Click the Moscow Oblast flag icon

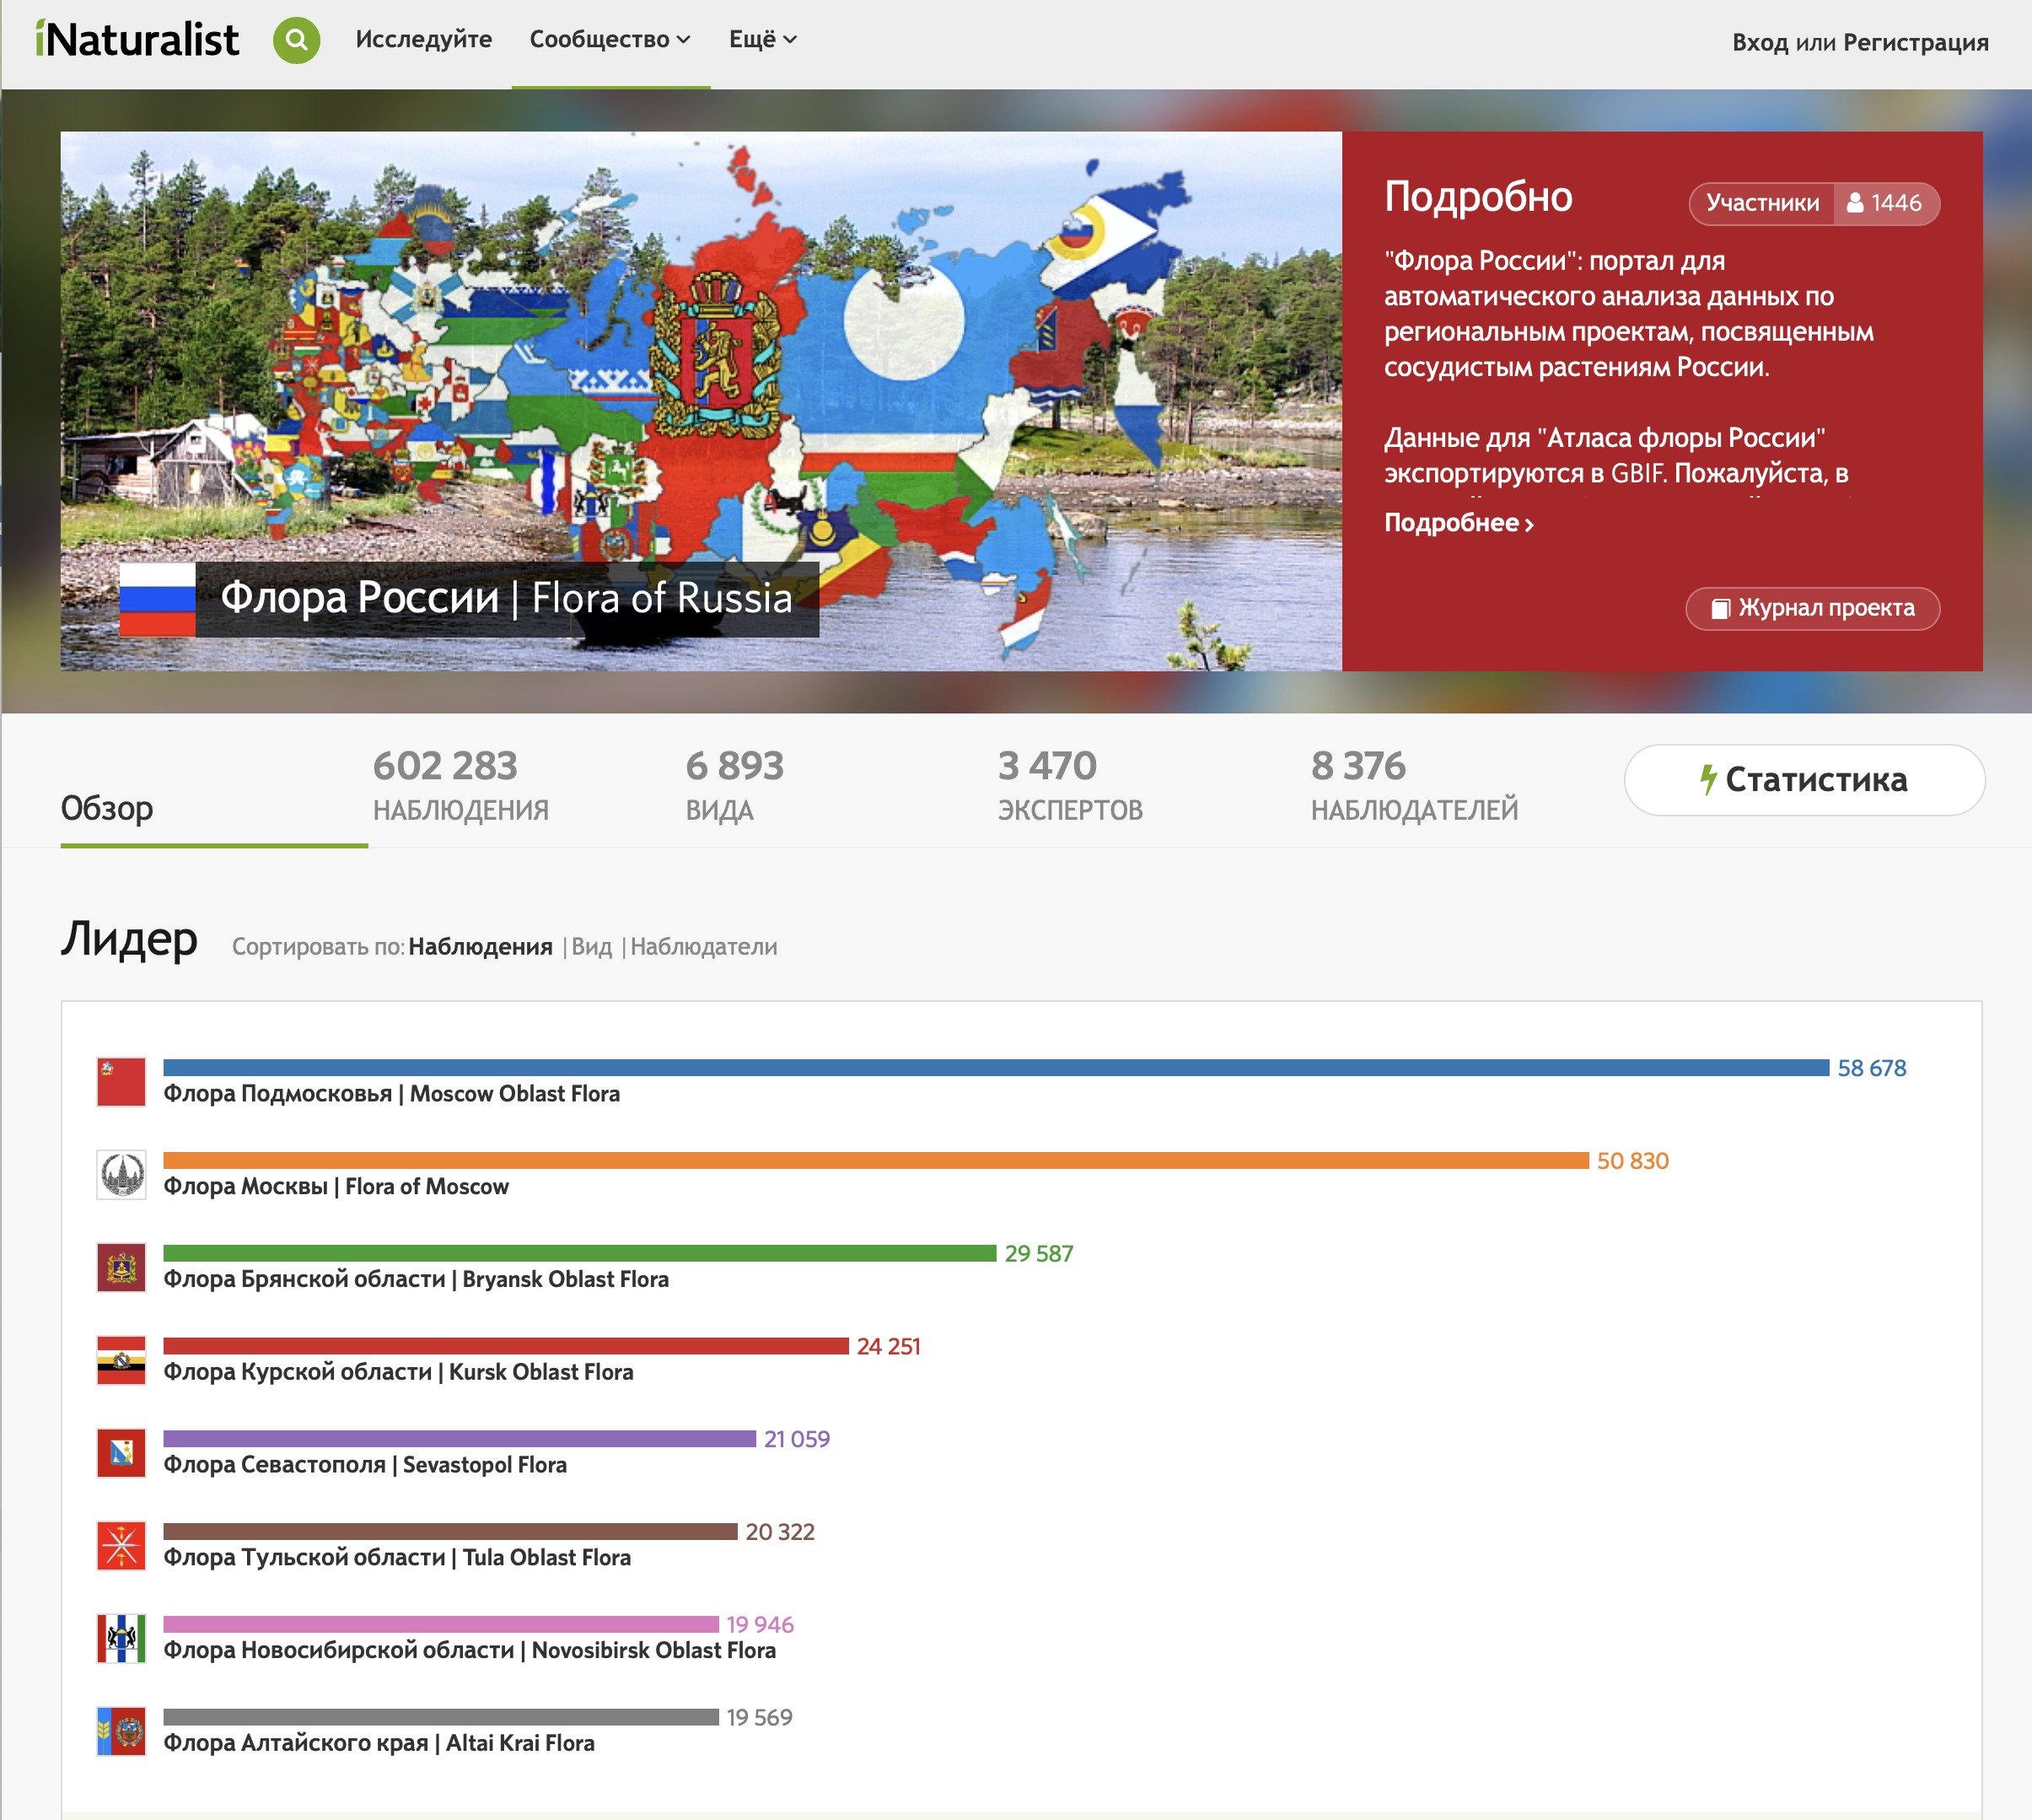[x=121, y=1082]
